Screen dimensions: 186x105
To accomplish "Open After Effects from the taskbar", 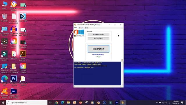I will (x=117, y=102).
